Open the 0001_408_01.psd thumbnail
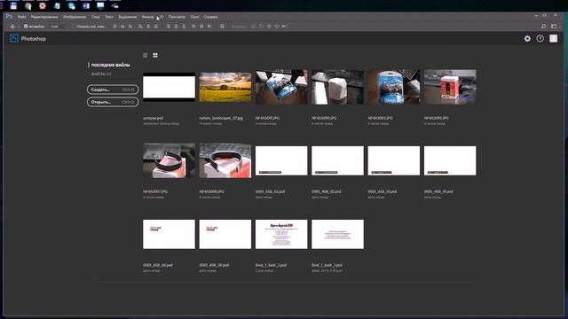The width and height of the screenshot is (568, 319). (450, 160)
